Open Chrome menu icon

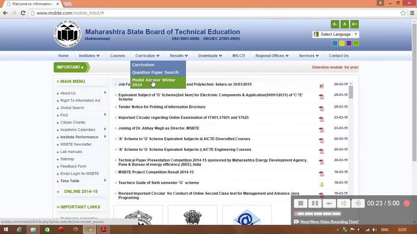pos(412,13)
